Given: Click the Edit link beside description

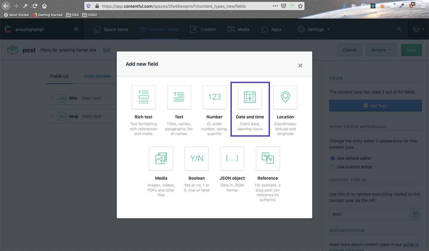Looking at the screenshot, I should coord(107,50).
